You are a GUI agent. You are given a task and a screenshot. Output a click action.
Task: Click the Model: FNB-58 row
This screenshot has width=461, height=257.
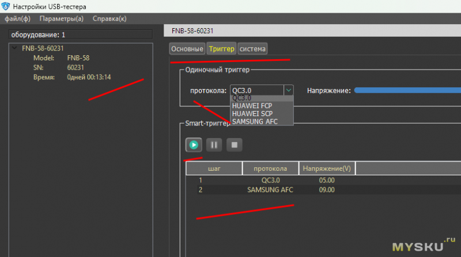click(61, 58)
